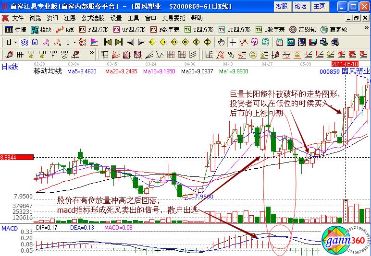The image size is (371, 256).
Task: Select the hand pan tool
Action: point(221,42)
